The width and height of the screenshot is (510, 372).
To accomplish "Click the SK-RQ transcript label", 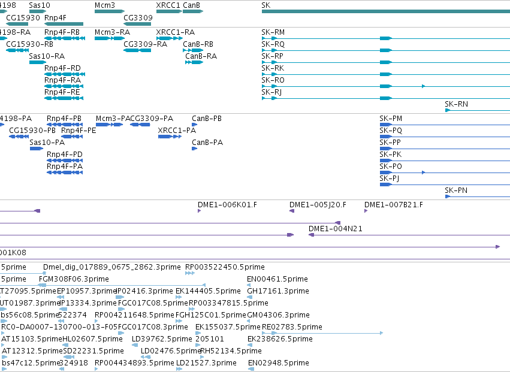I will tap(273, 44).
